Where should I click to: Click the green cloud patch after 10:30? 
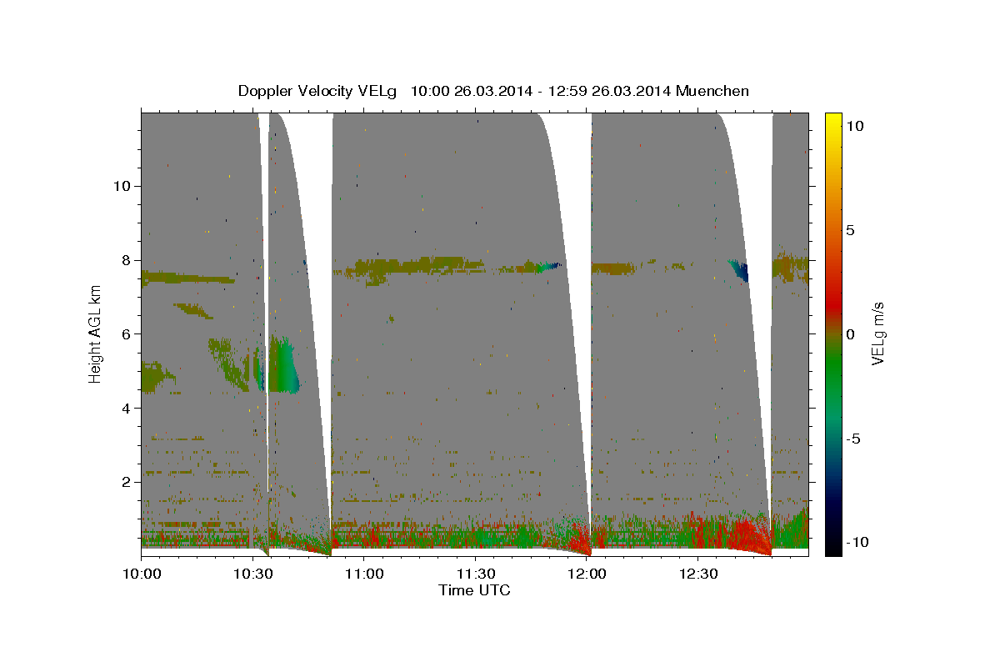[283, 365]
